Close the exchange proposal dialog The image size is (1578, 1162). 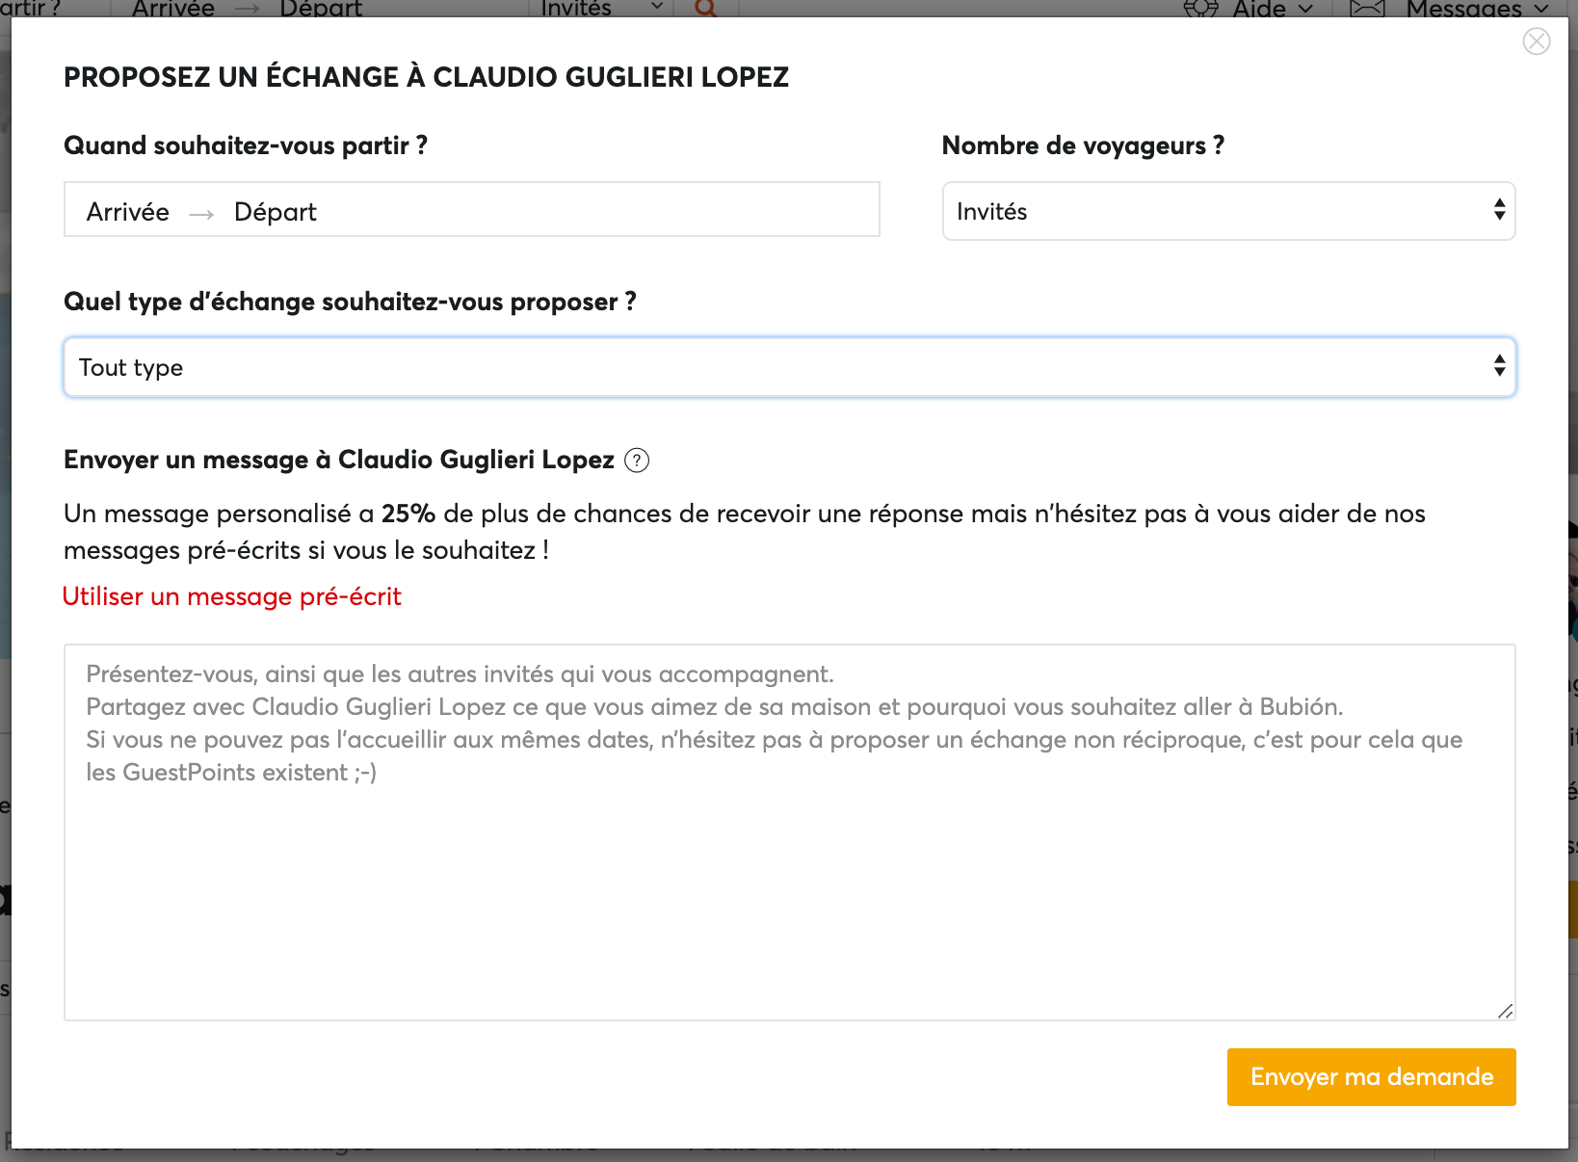click(x=1536, y=41)
